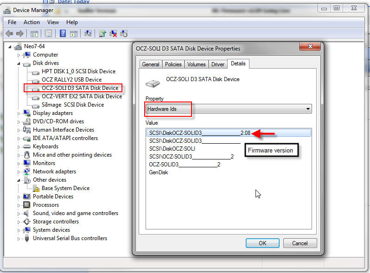Click the Human Interface Devices icon
The image size is (370, 273).
point(27,130)
